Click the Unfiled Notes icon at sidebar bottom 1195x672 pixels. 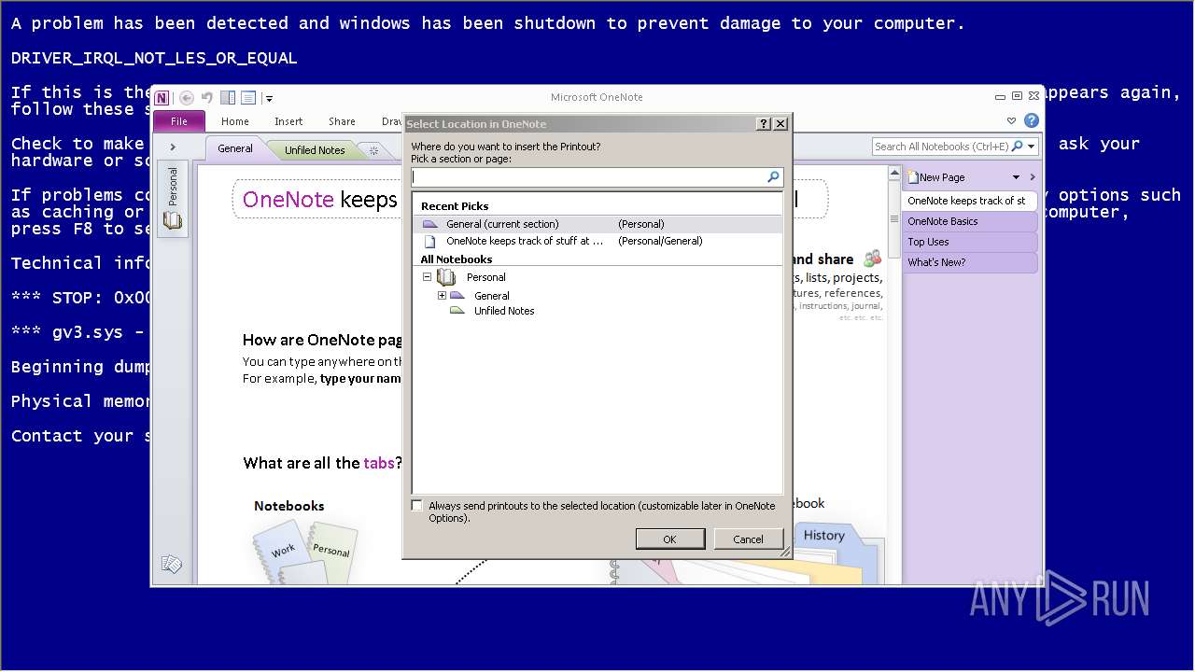click(x=172, y=564)
